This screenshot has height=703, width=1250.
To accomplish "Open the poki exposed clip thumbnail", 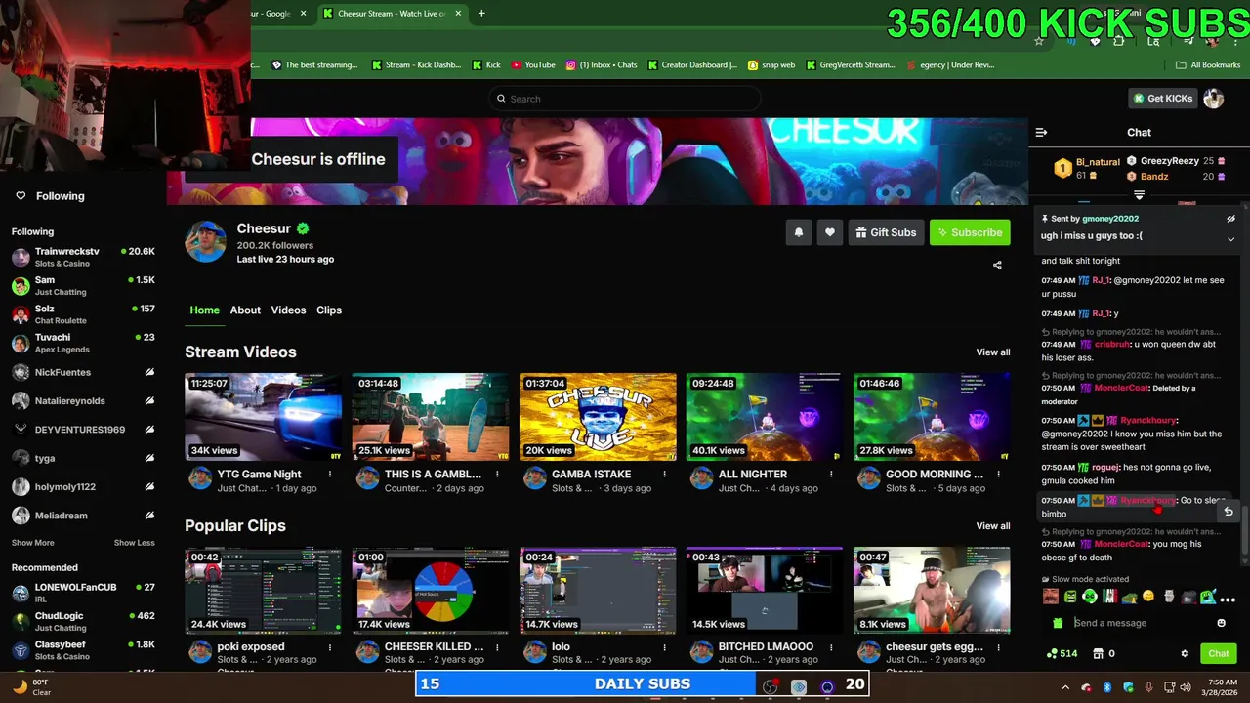I will coord(263,591).
